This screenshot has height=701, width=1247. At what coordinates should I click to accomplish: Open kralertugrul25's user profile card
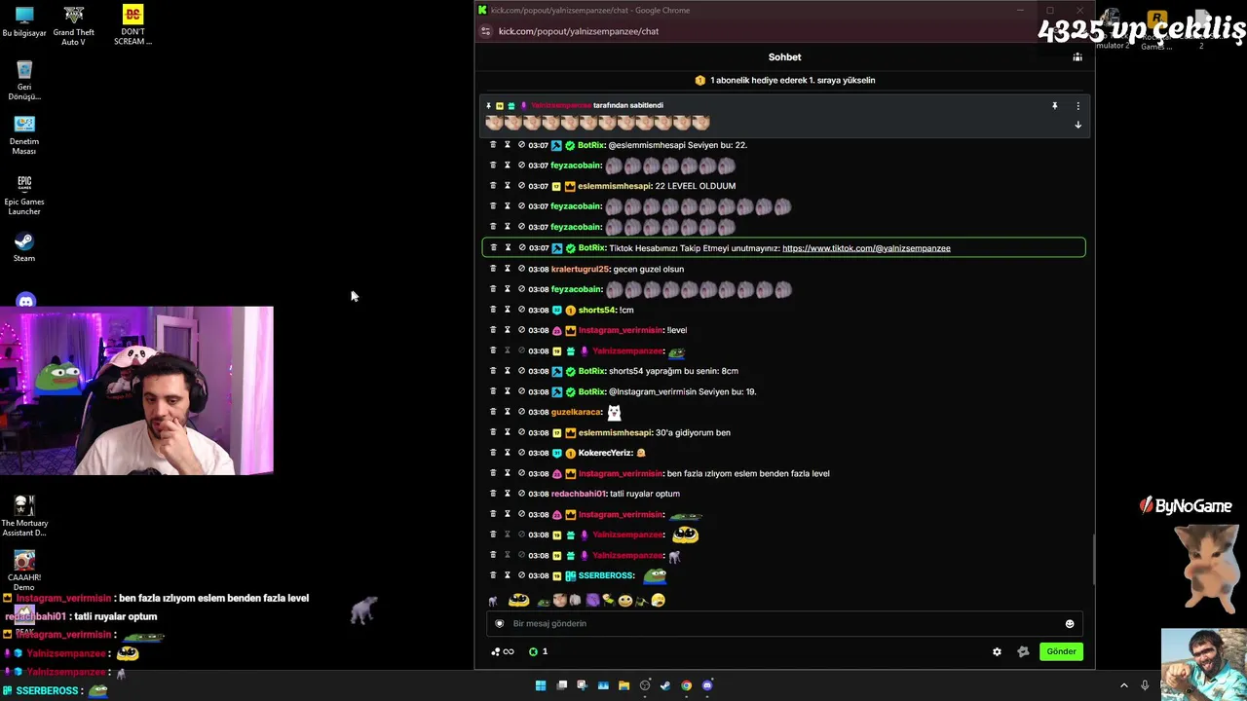click(581, 269)
